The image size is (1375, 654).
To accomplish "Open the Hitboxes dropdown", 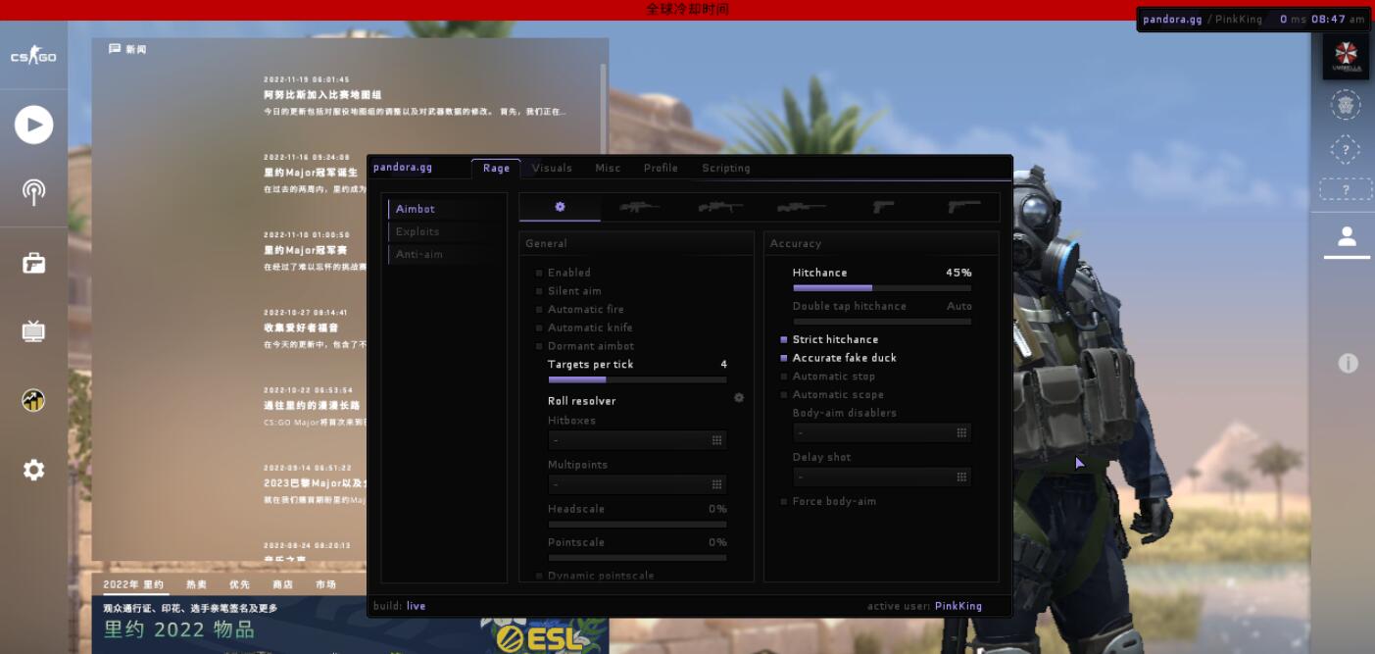I will pyautogui.click(x=637, y=441).
